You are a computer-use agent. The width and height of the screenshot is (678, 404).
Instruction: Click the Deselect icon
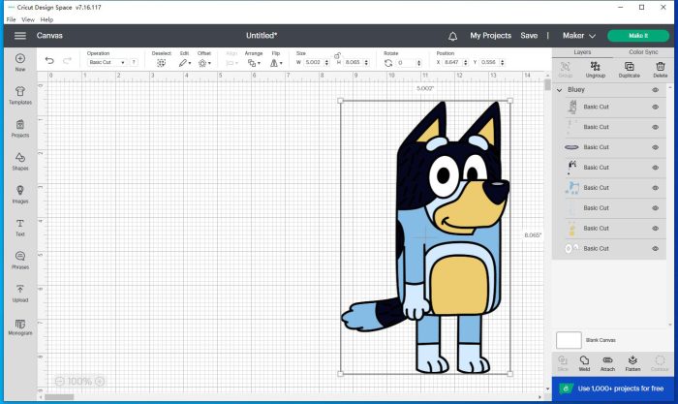[161, 63]
